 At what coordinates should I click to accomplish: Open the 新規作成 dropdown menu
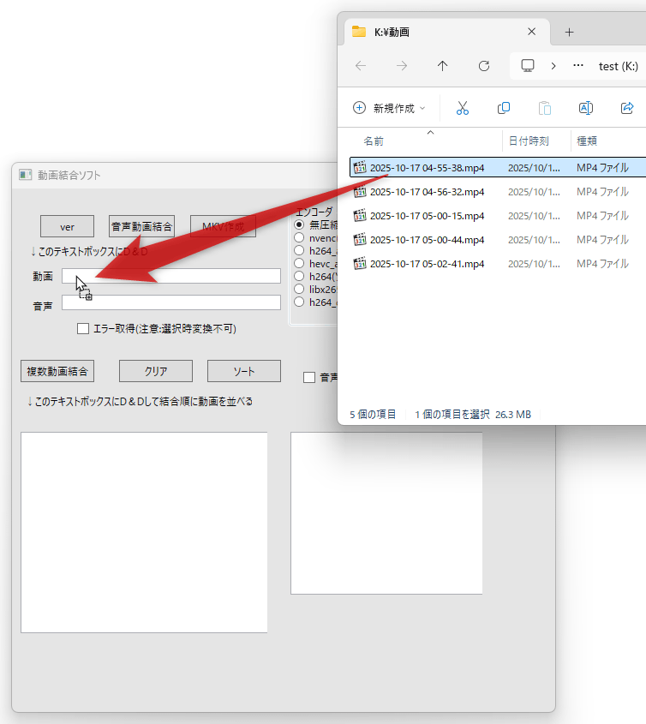(x=390, y=108)
